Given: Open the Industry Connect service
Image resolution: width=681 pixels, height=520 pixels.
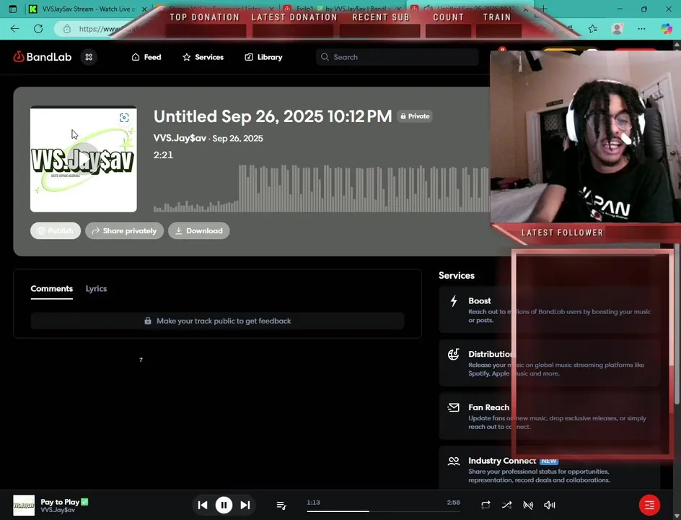Looking at the screenshot, I should click(550, 469).
